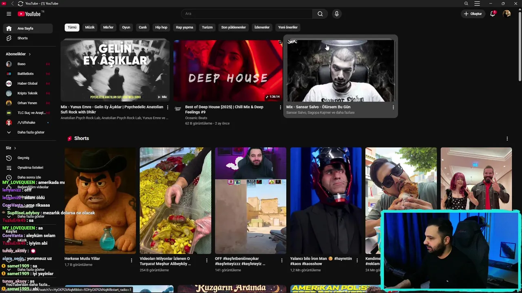Open Orhan Yenen channel from subscriptions

pos(28,103)
